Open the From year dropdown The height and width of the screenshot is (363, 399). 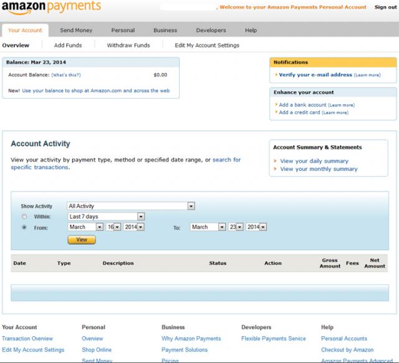(x=134, y=227)
